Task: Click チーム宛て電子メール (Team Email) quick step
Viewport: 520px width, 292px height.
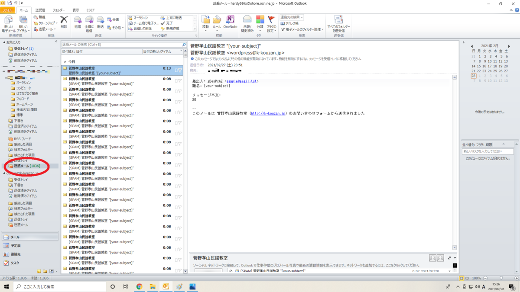Action: 143,23
